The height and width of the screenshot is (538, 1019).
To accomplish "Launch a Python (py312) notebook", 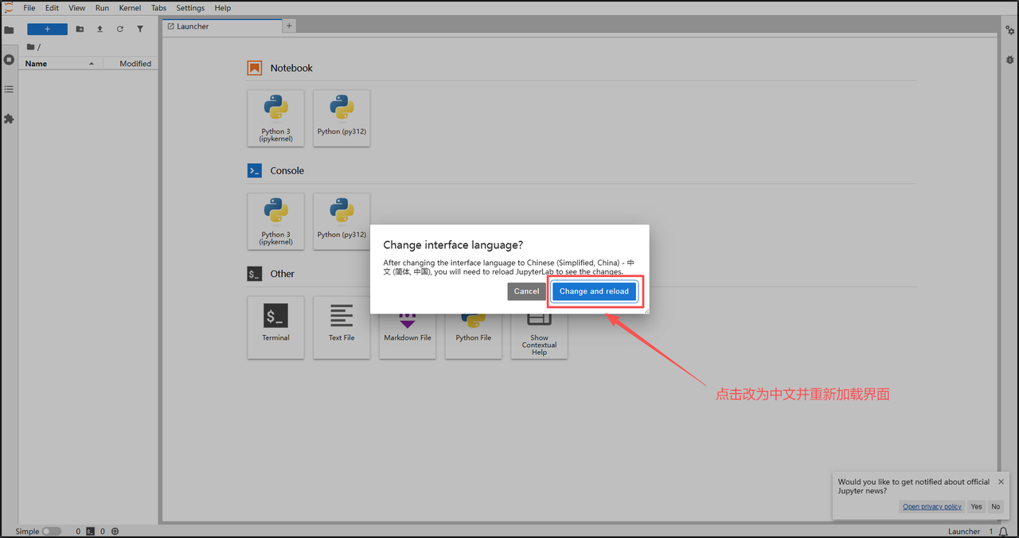I will pos(342,118).
